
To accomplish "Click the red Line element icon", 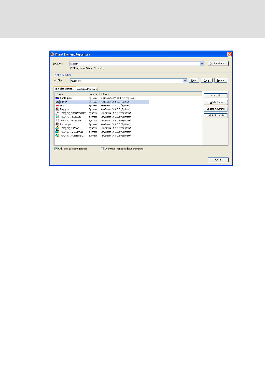I will click(x=57, y=106).
